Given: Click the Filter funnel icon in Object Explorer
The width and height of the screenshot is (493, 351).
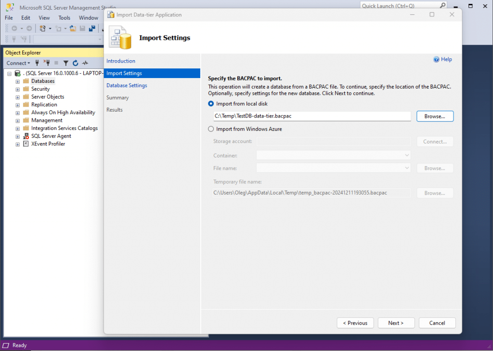Looking at the screenshot, I should tap(65, 63).
